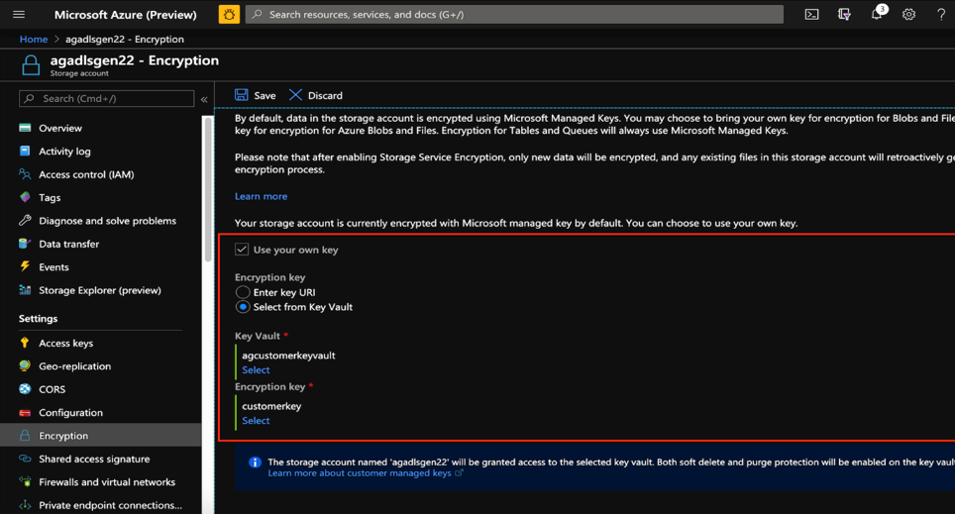Click the Discard button label
Viewport: 955px width, 514px height.
pyautogui.click(x=325, y=96)
